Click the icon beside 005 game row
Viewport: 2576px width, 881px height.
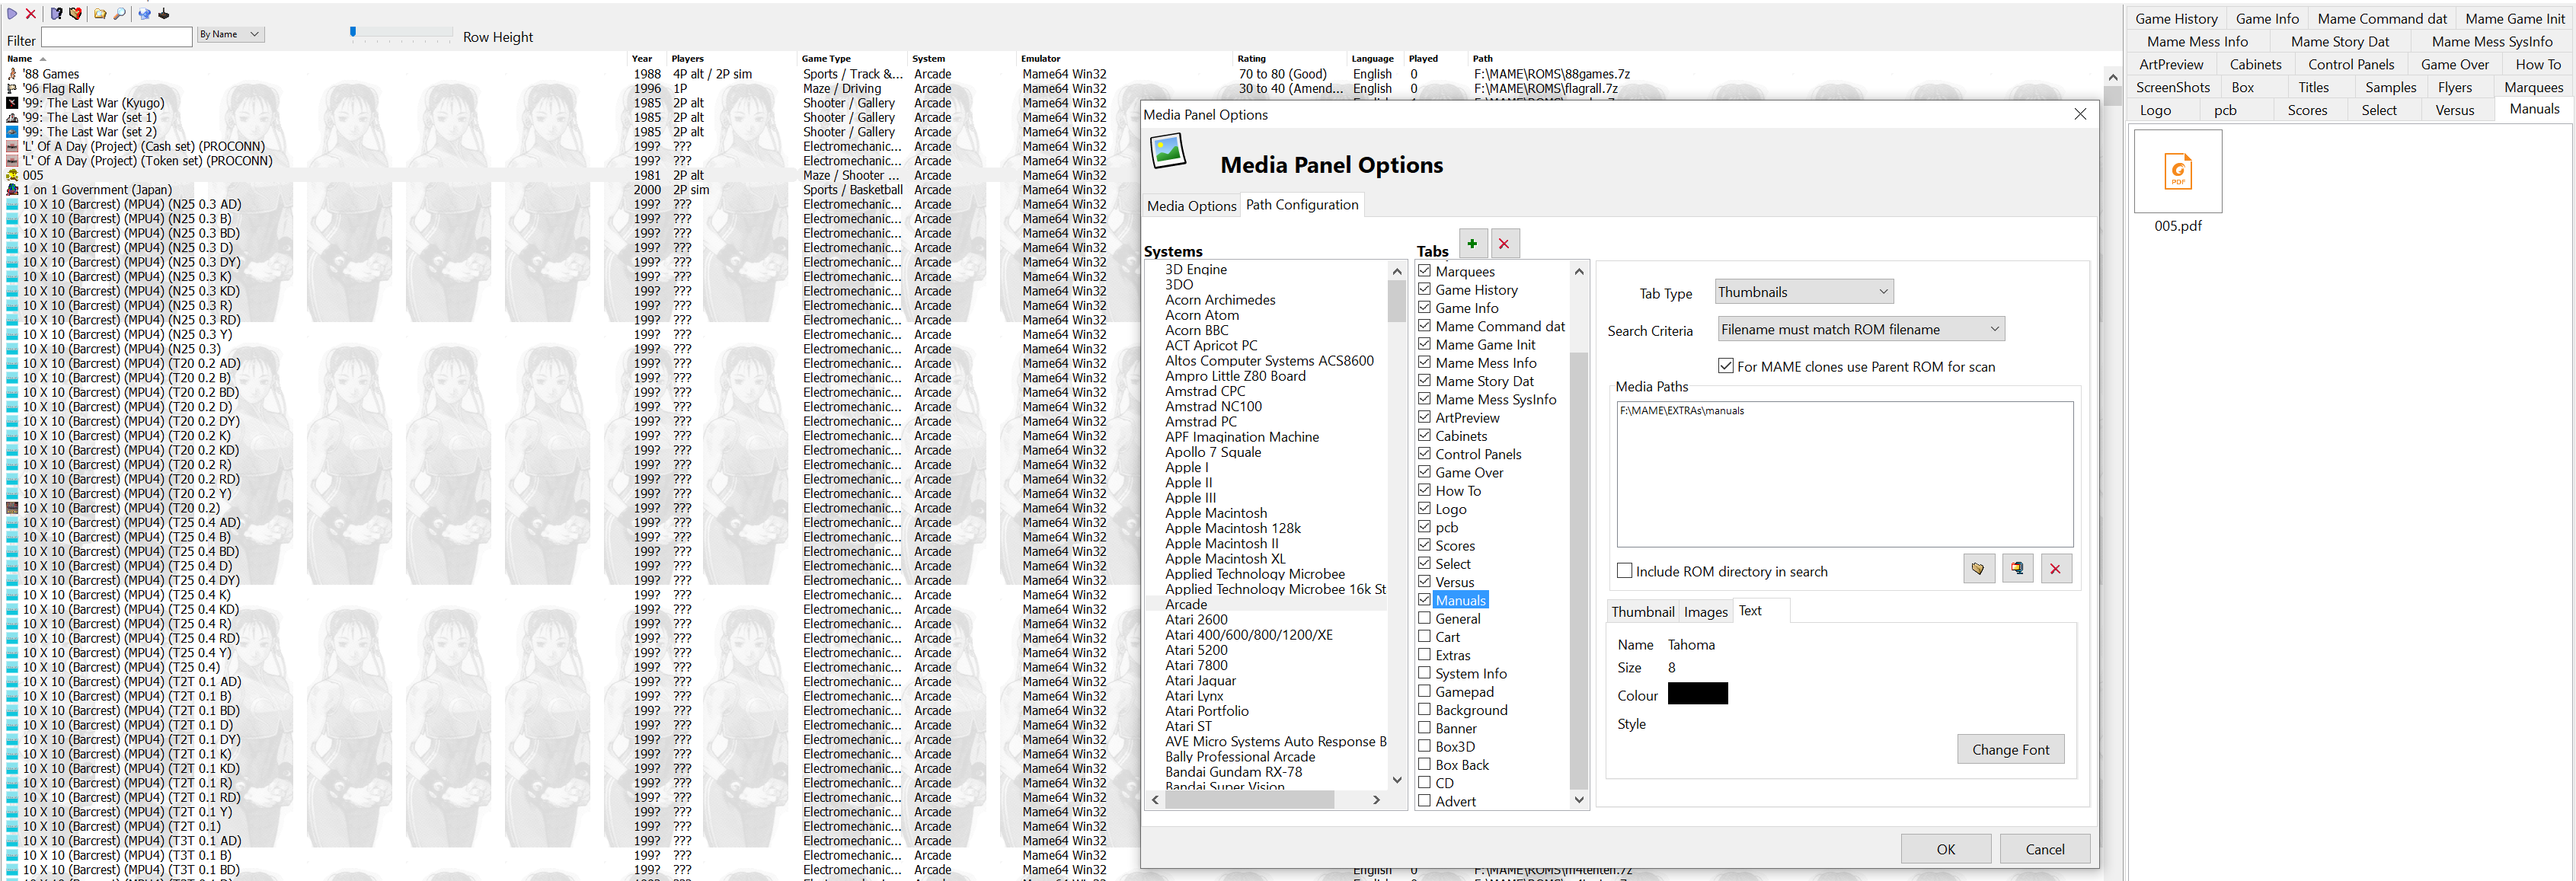[x=12, y=175]
